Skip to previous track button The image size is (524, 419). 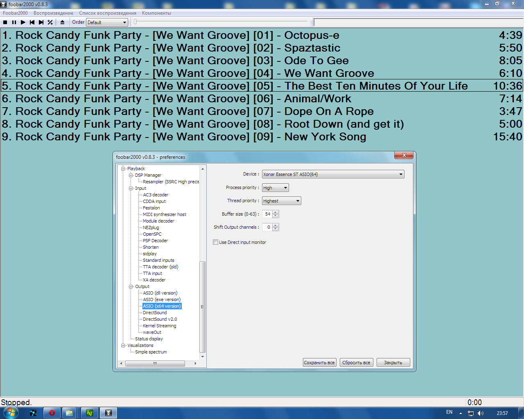point(32,23)
